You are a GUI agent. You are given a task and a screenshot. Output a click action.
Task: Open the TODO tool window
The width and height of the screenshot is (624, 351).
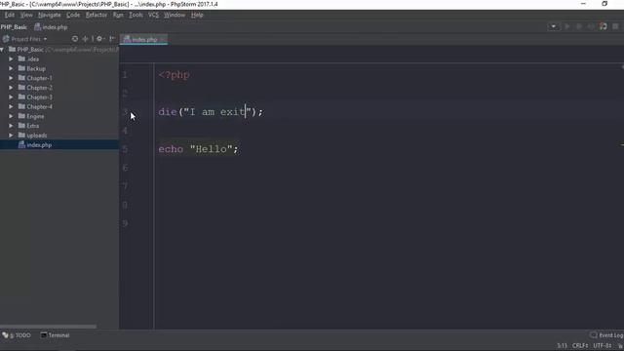coord(17,335)
